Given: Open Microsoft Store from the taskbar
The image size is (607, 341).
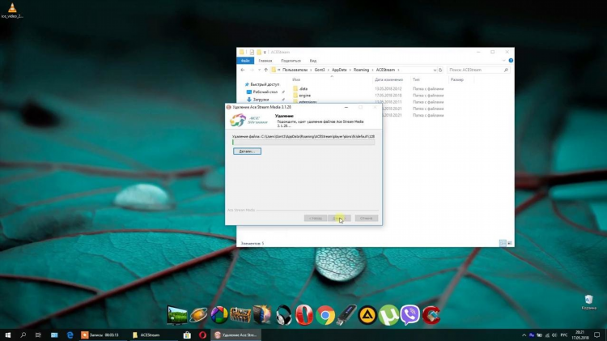Looking at the screenshot, I should 187,335.
